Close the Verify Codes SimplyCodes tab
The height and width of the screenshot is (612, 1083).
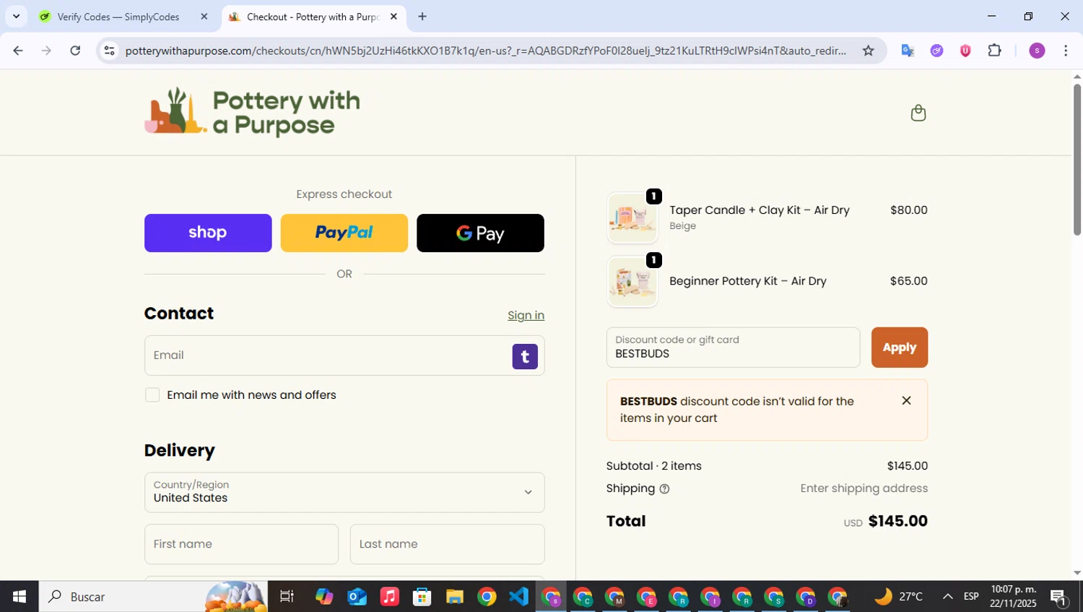[204, 17]
